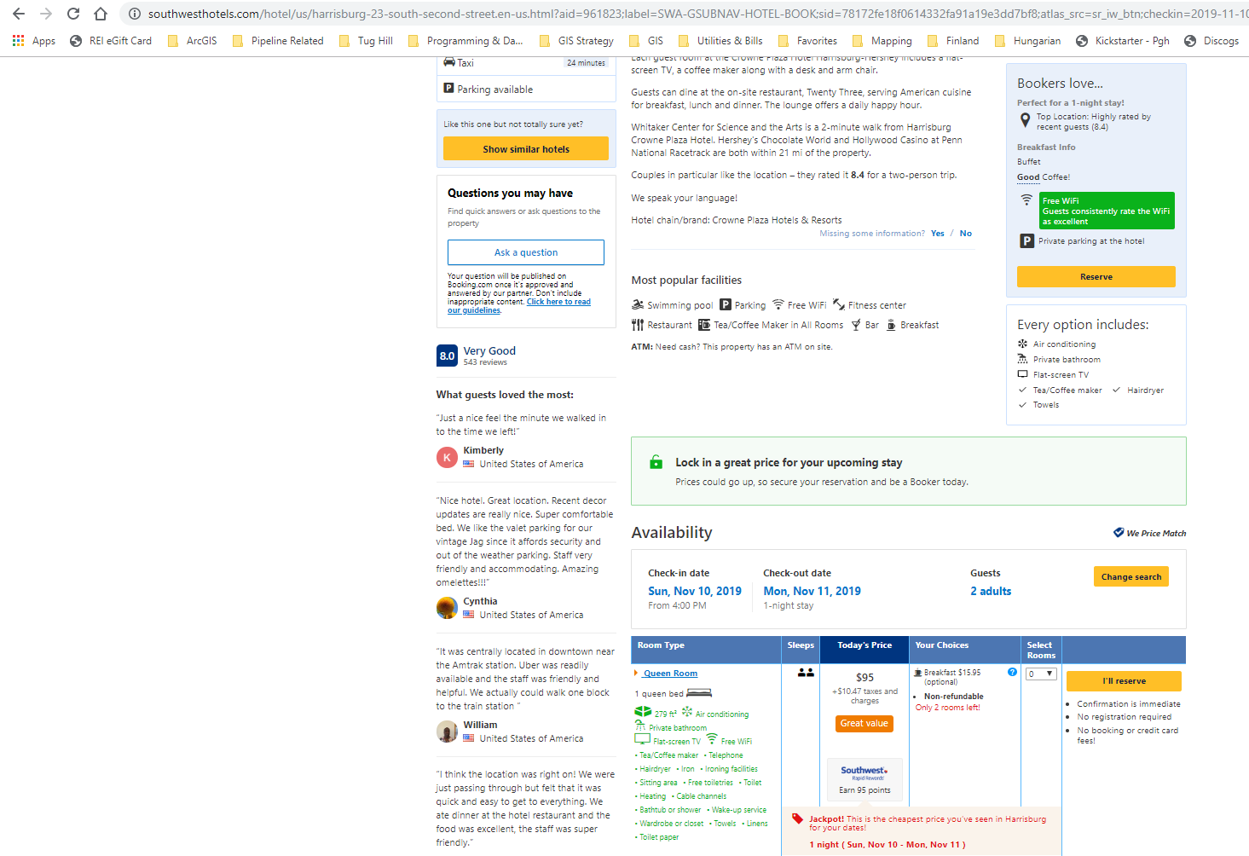Open Finland bookmark folder
1249x856 pixels.
[953, 41]
